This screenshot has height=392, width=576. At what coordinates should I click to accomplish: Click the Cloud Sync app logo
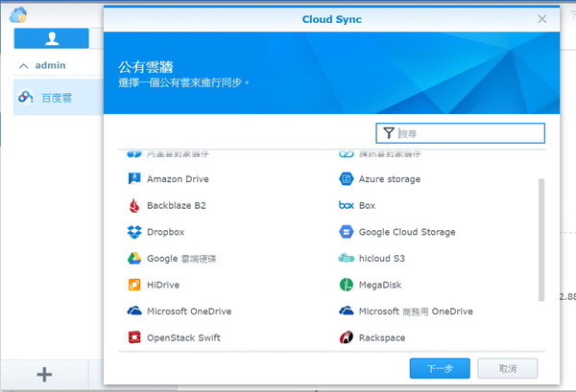pyautogui.click(x=18, y=15)
